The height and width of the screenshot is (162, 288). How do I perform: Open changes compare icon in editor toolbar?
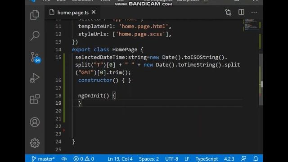228,12
